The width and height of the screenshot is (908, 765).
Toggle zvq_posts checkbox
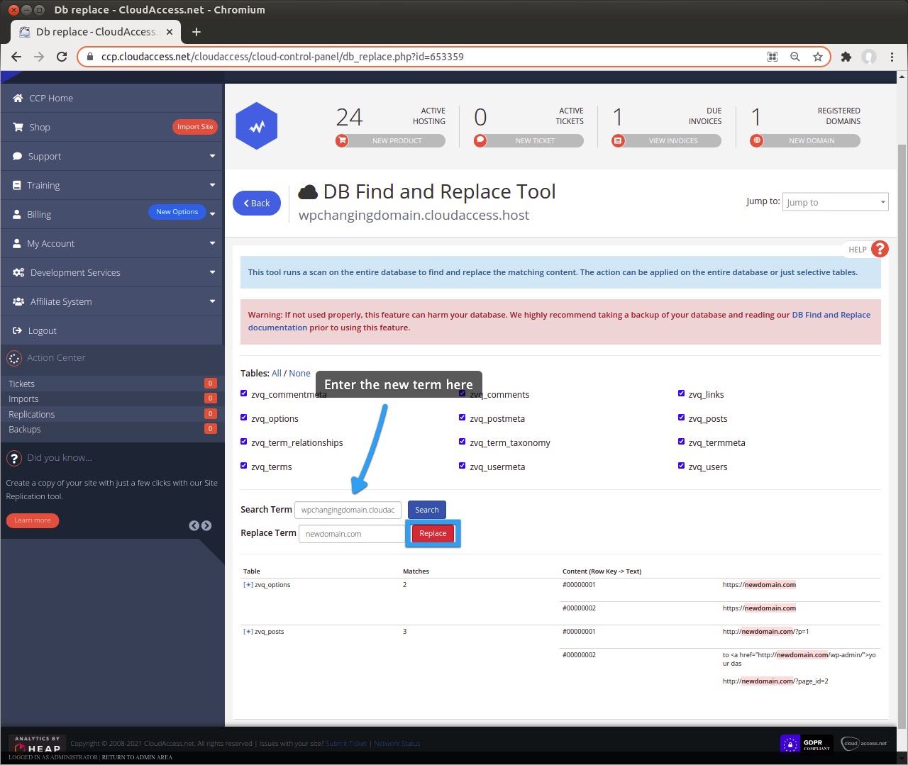[682, 418]
